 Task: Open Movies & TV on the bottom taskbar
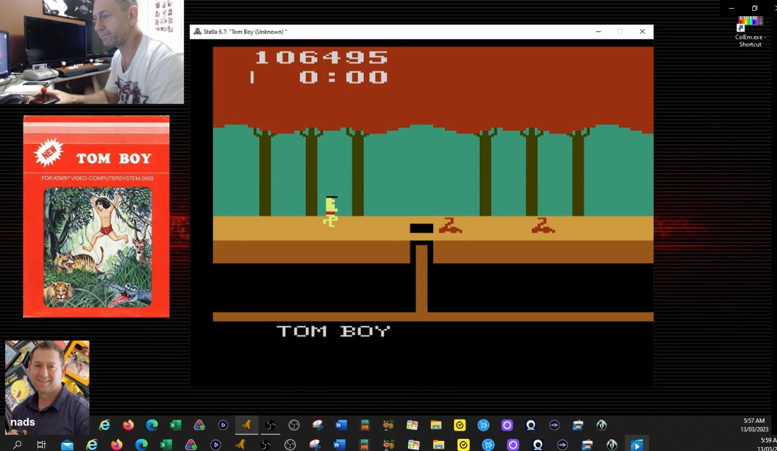click(x=636, y=445)
